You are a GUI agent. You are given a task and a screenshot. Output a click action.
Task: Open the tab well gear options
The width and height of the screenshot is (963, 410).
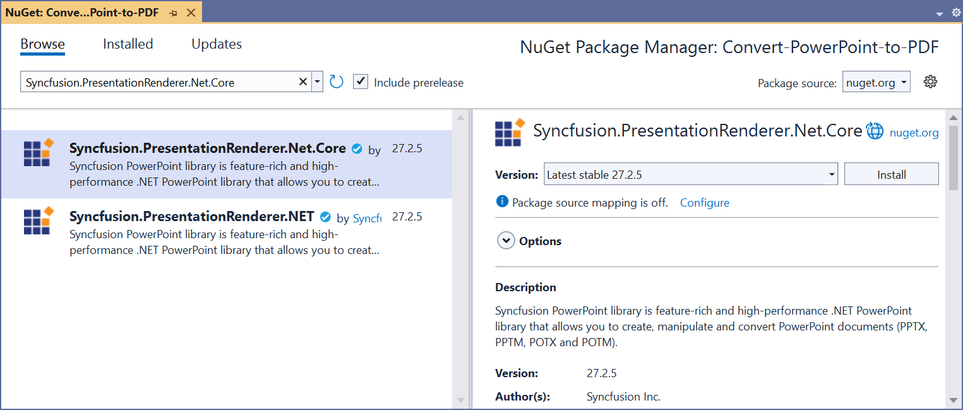(x=955, y=13)
